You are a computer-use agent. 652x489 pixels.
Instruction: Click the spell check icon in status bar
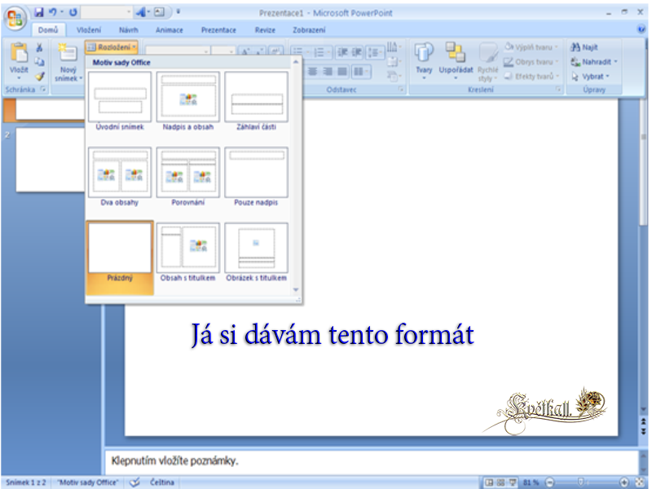134,482
